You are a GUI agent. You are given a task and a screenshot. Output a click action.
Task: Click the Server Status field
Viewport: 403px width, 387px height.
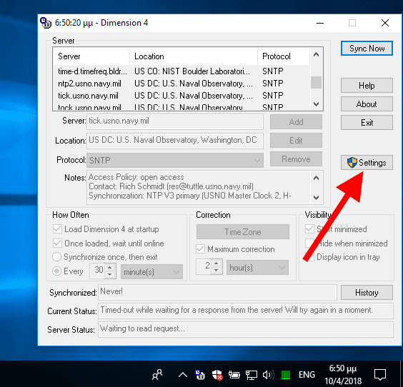pyautogui.click(x=246, y=329)
